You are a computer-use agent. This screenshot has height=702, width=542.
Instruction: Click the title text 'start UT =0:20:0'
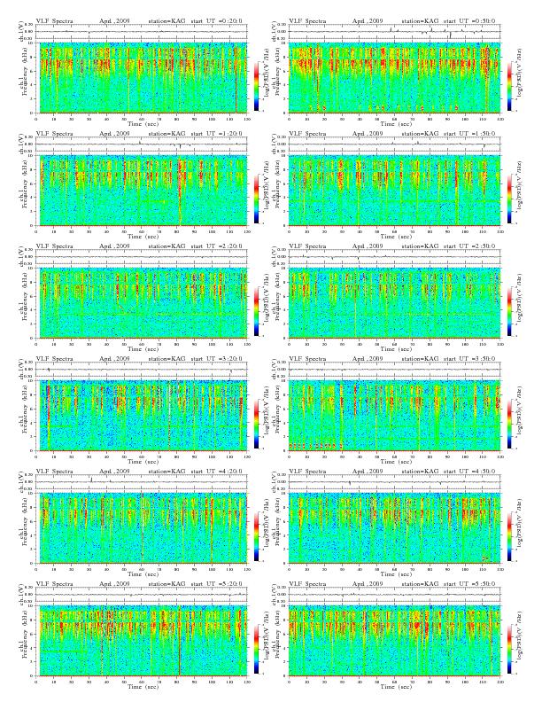pos(216,20)
